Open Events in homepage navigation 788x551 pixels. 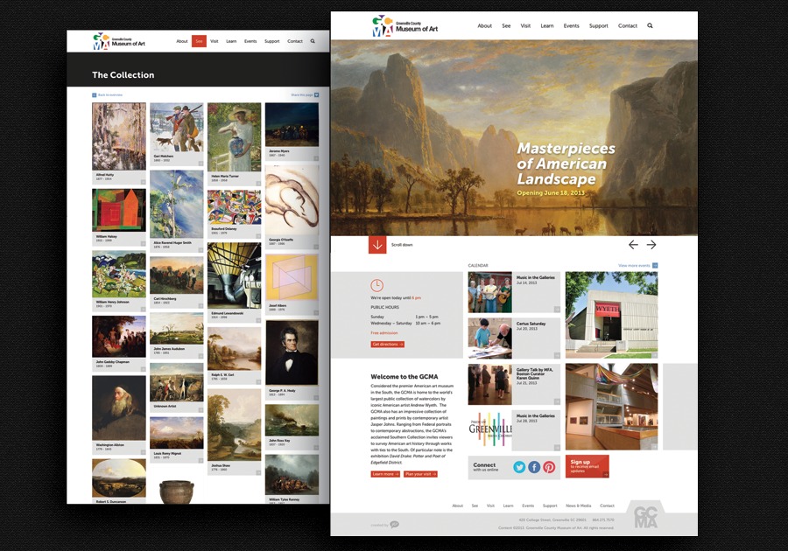[571, 25]
